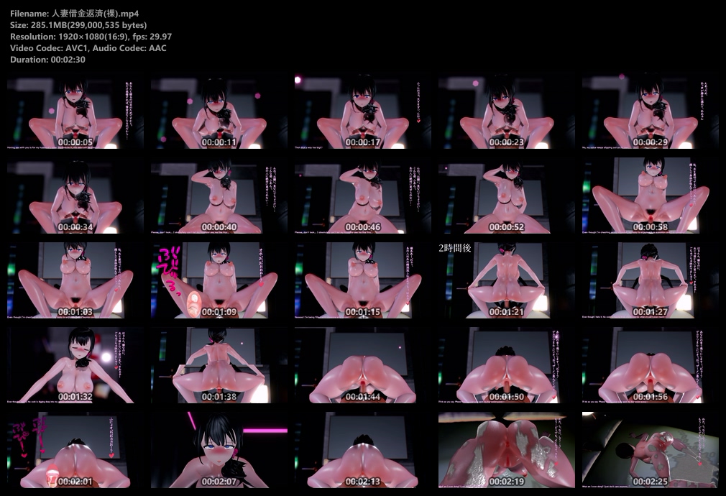The height and width of the screenshot is (496, 726).
Task: Click the Resolution 1920×1080 info line
Action: pyautogui.click(x=91, y=37)
